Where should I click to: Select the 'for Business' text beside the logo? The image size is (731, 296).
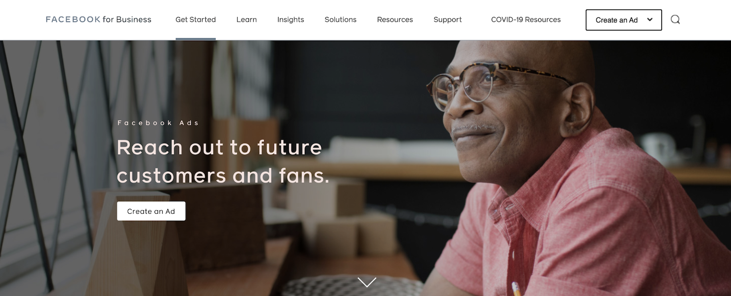[127, 19]
